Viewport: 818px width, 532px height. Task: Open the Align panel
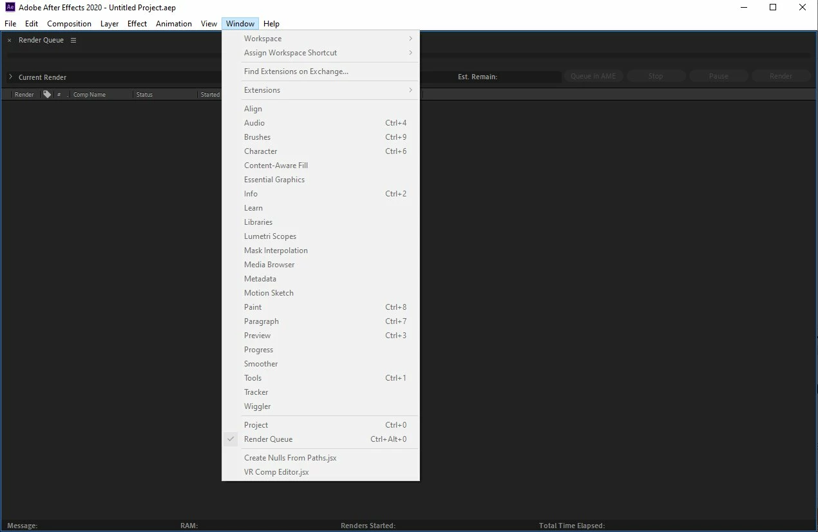321,109
